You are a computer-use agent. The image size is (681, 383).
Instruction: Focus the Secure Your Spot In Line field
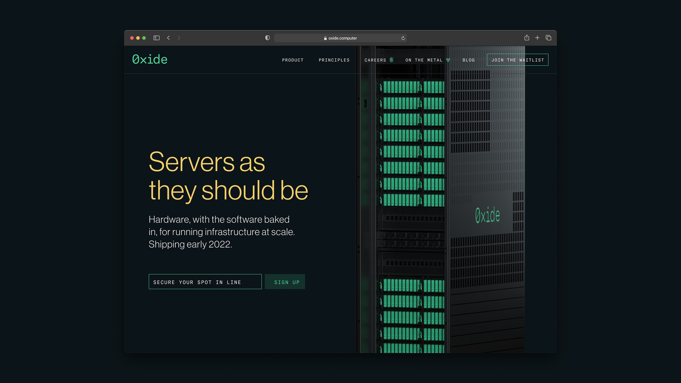[205, 282]
